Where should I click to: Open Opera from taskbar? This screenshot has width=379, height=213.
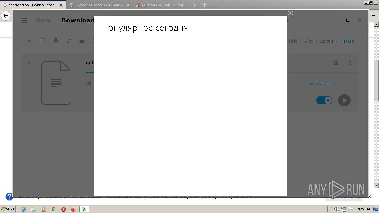click(63, 209)
